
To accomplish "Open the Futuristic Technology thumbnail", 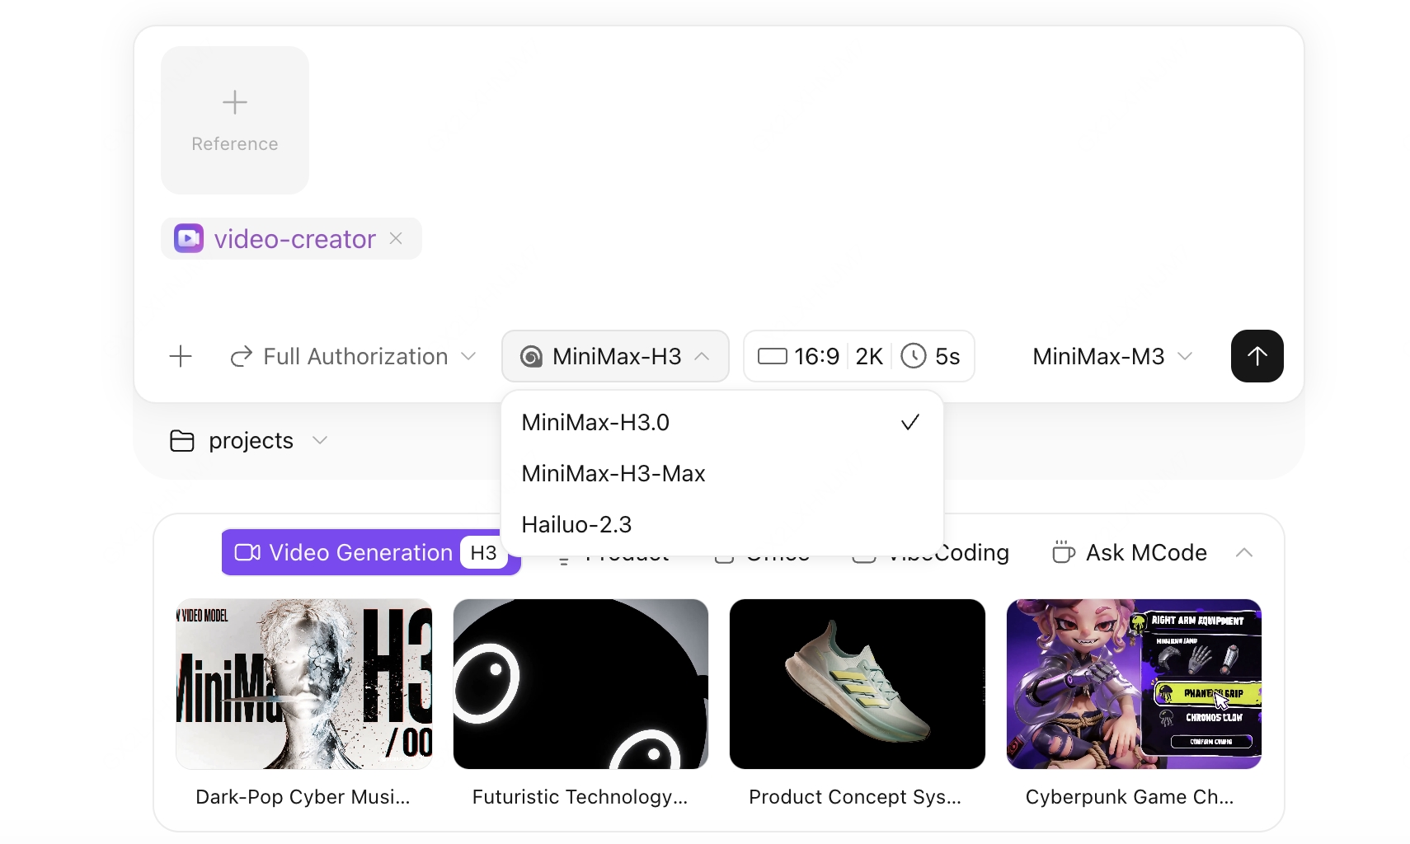I will pyautogui.click(x=580, y=684).
